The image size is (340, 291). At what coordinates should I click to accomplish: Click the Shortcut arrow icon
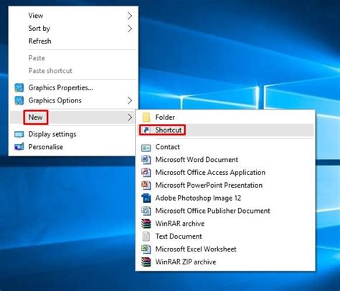(146, 130)
